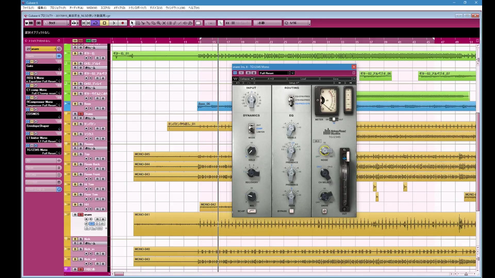Select the Line tool
Image resolution: width=495 pixels, height=278 pixels.
pyautogui.click(x=180, y=23)
